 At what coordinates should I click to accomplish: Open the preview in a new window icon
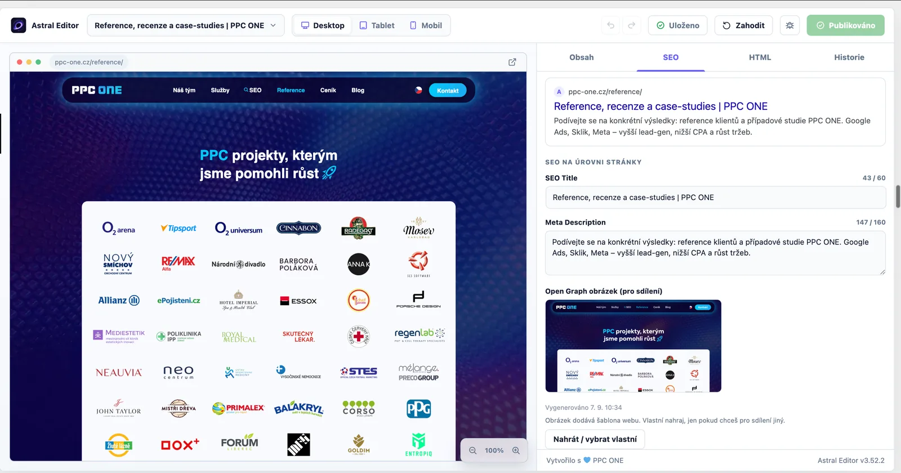coord(512,62)
